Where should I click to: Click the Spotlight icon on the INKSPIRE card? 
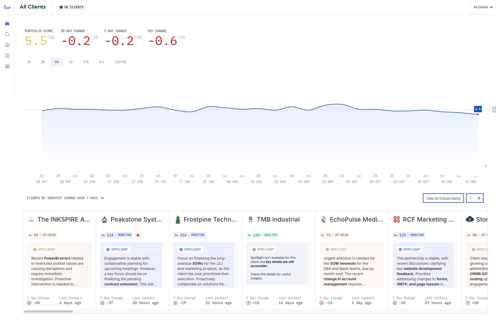point(34,249)
